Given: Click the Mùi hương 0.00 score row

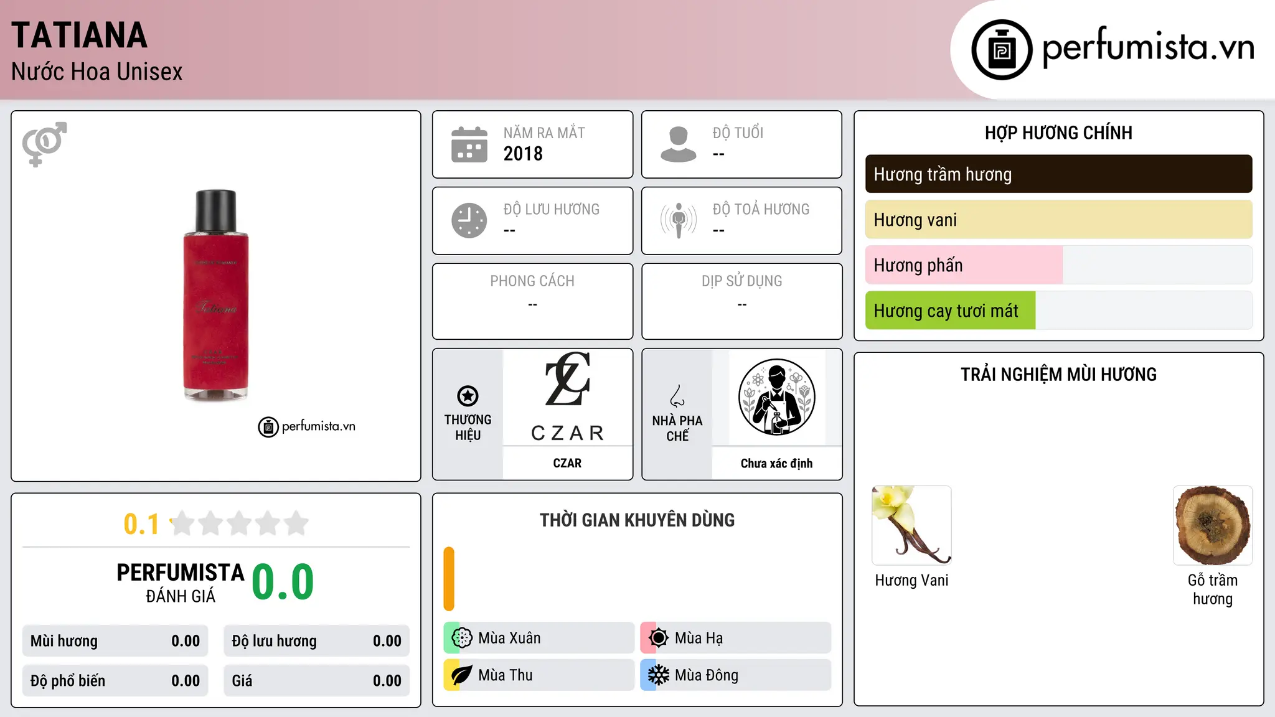Looking at the screenshot, I should pyautogui.click(x=115, y=641).
